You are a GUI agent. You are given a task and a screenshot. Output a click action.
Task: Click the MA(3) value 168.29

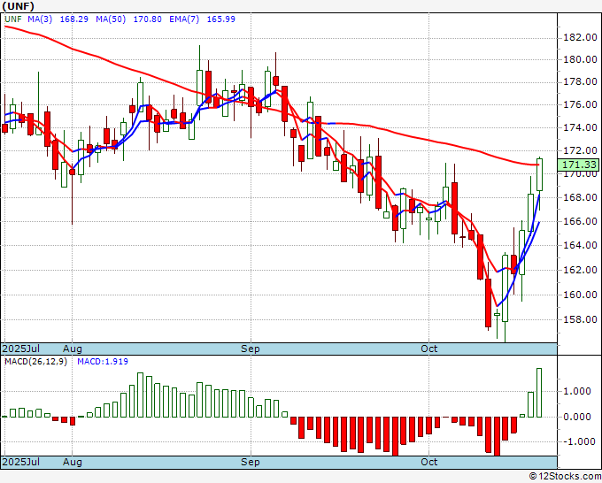[x=74, y=19]
